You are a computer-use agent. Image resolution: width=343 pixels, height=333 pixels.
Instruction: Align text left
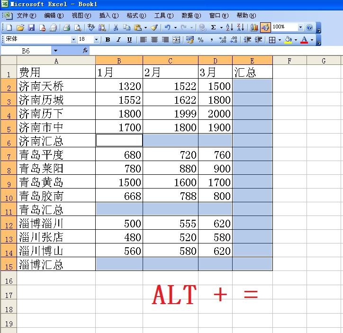coord(143,40)
